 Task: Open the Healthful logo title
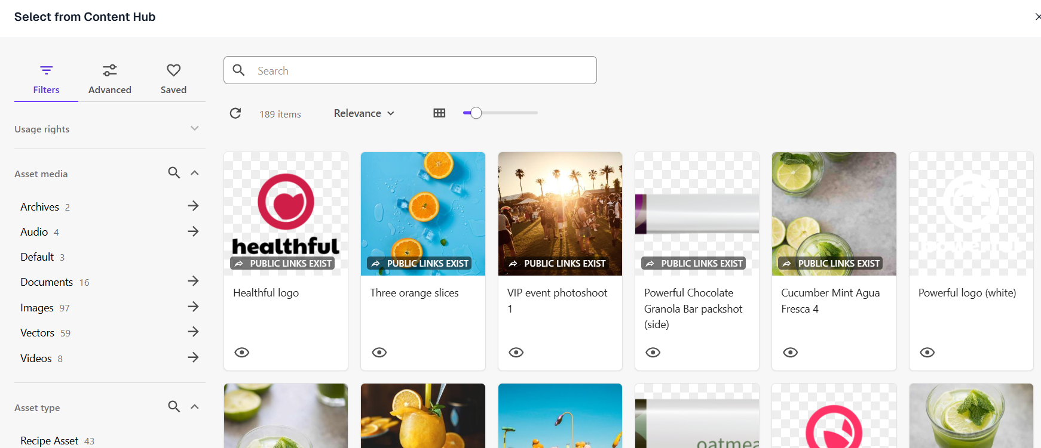click(266, 293)
